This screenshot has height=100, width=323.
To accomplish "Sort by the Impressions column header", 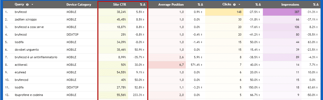I will pos(291,5).
